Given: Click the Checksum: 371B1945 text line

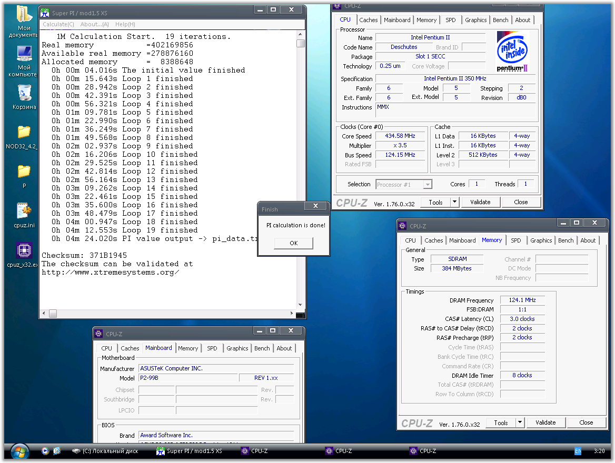Looking at the screenshot, I should (x=84, y=255).
